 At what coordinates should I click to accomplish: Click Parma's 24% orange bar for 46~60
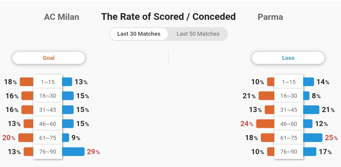click(x=265, y=124)
